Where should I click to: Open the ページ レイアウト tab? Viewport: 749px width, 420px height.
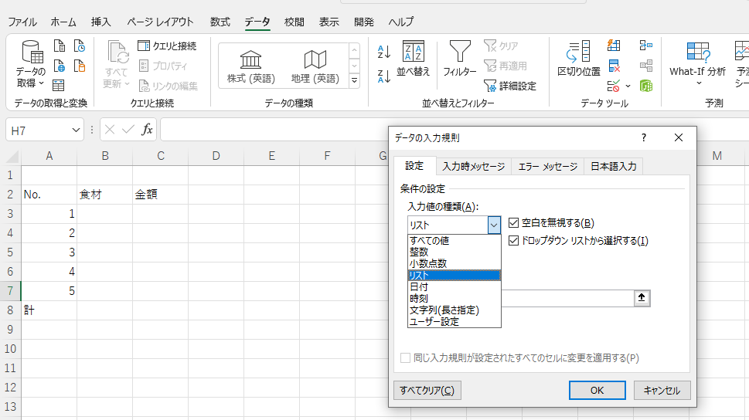[x=161, y=22]
